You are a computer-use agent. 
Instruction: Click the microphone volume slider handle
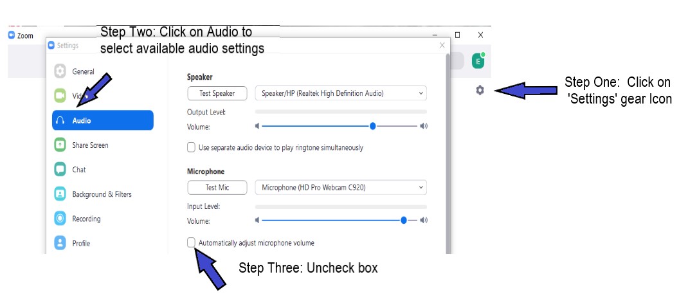click(404, 220)
